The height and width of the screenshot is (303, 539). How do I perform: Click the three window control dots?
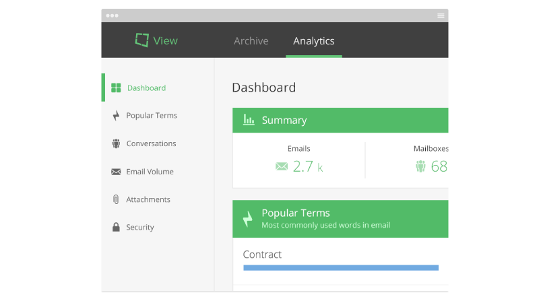(x=112, y=15)
